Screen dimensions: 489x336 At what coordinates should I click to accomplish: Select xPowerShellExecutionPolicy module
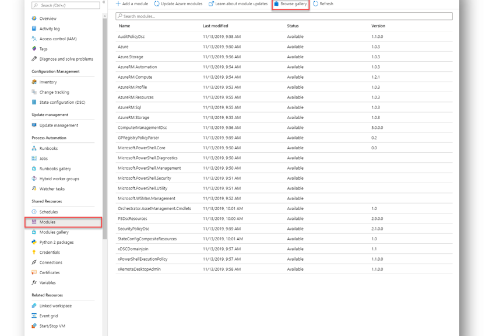pos(284,259)
